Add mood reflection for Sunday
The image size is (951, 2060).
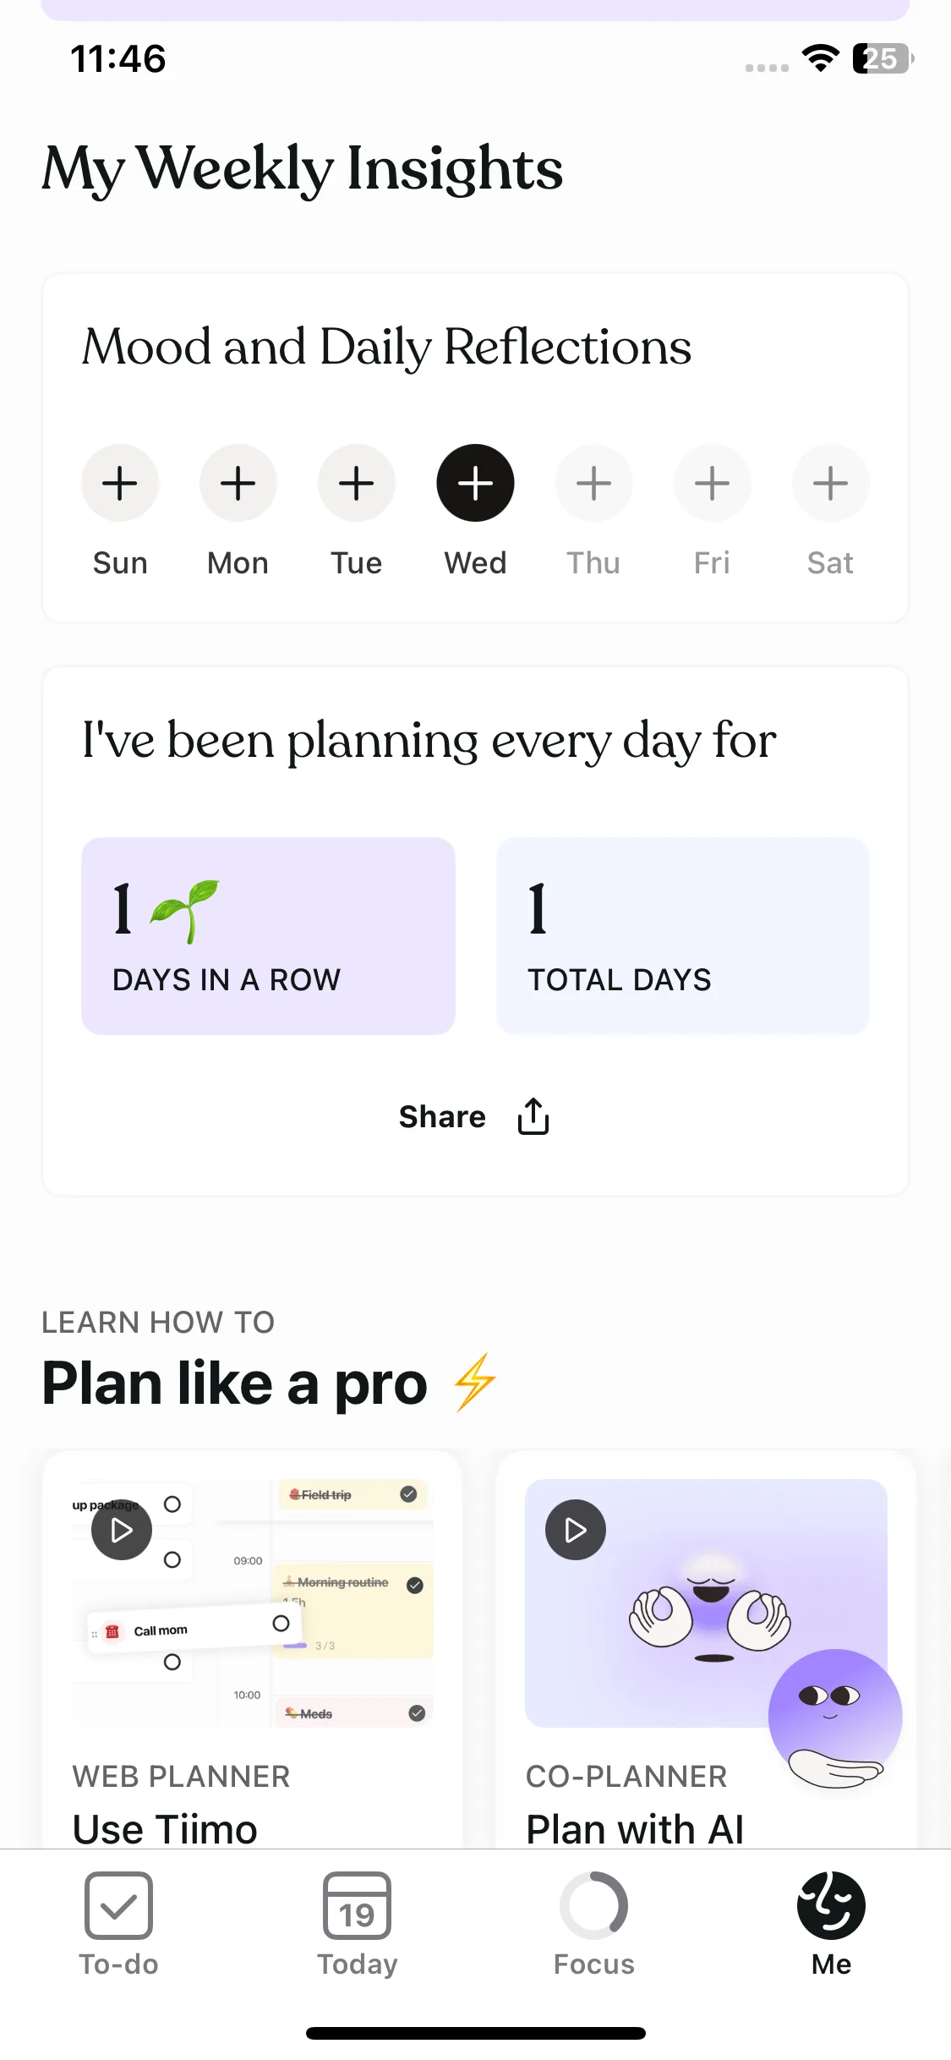pyautogui.click(x=120, y=484)
